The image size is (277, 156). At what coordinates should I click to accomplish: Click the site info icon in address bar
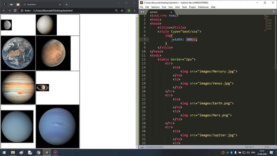click(22, 10)
